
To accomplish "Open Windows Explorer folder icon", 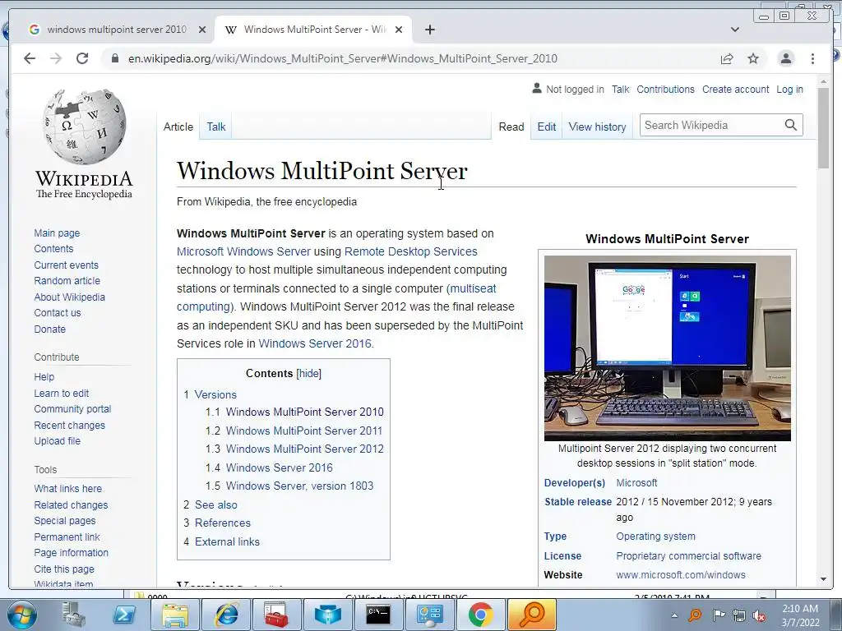I will (x=176, y=615).
